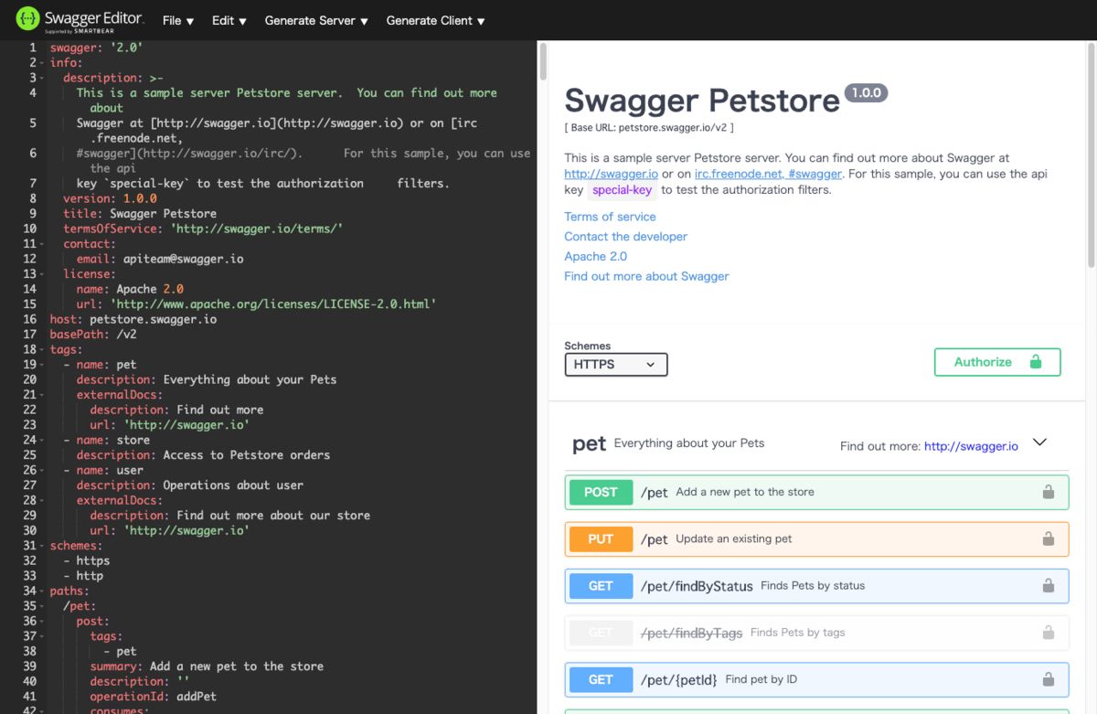Click the '- http' line 33 in schemes
Screen dimensions: 1097x714
coord(83,576)
